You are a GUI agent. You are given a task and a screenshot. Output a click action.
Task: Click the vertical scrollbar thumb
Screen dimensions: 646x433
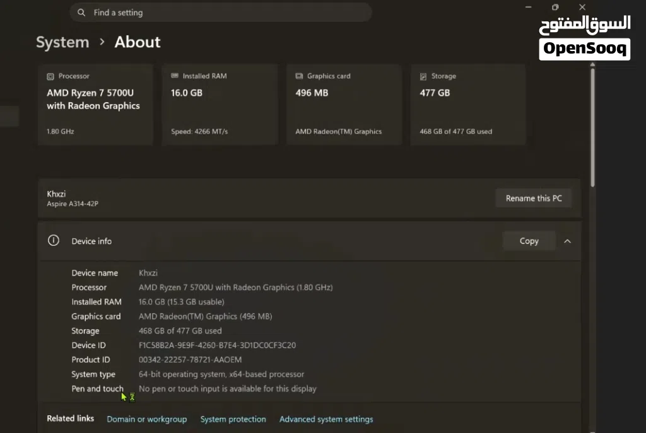point(592,127)
